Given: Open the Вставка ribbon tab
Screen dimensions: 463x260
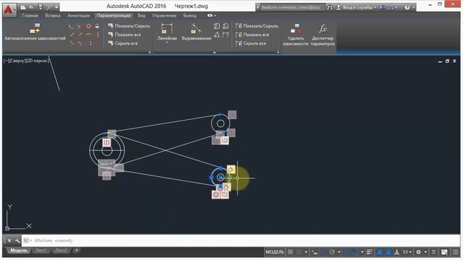Looking at the screenshot, I should pyautogui.click(x=53, y=15).
